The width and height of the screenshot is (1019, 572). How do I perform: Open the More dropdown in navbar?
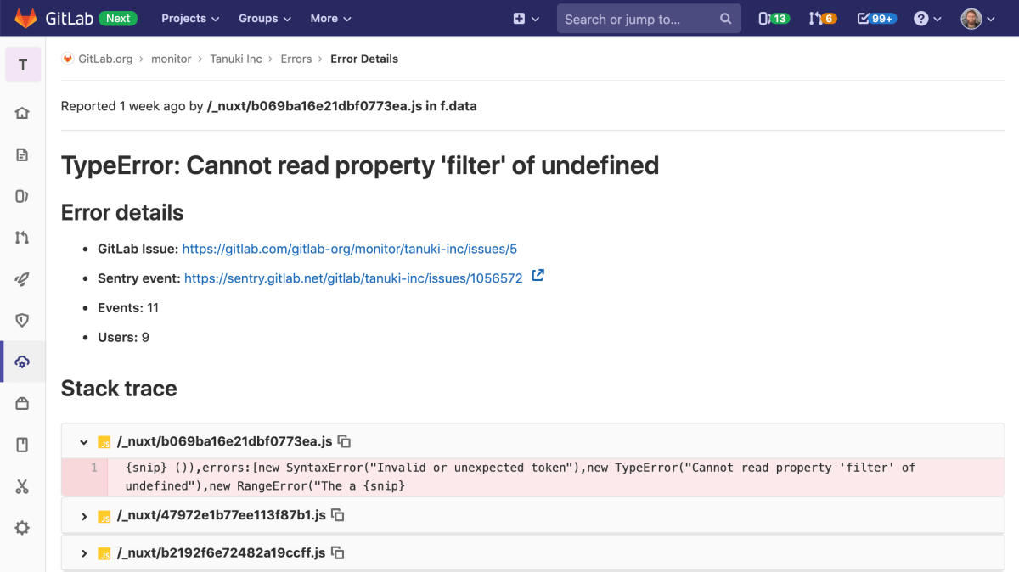tap(331, 18)
